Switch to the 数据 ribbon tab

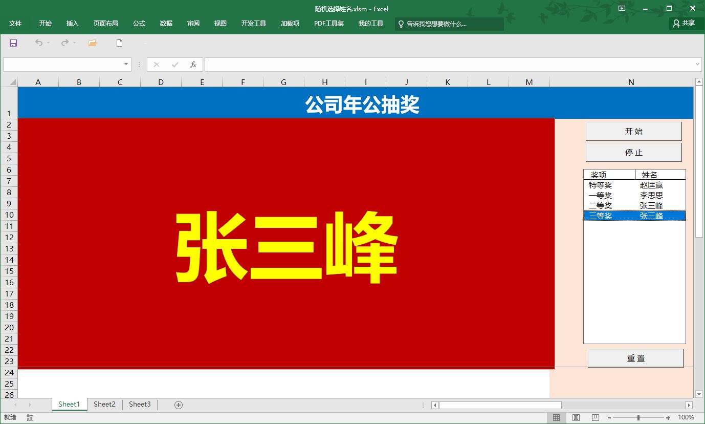click(x=166, y=24)
